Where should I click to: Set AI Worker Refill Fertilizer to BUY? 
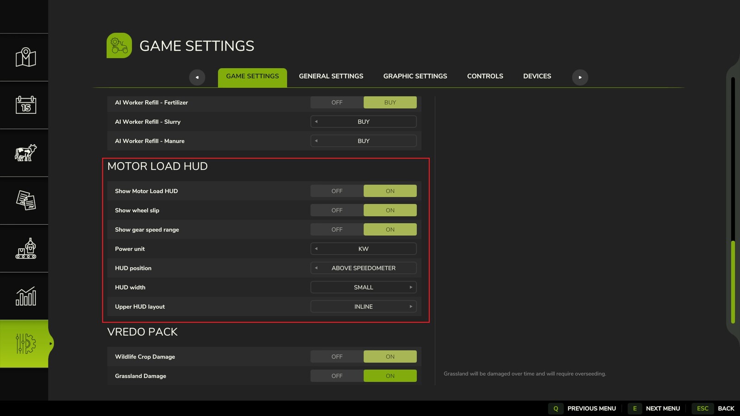(x=390, y=103)
